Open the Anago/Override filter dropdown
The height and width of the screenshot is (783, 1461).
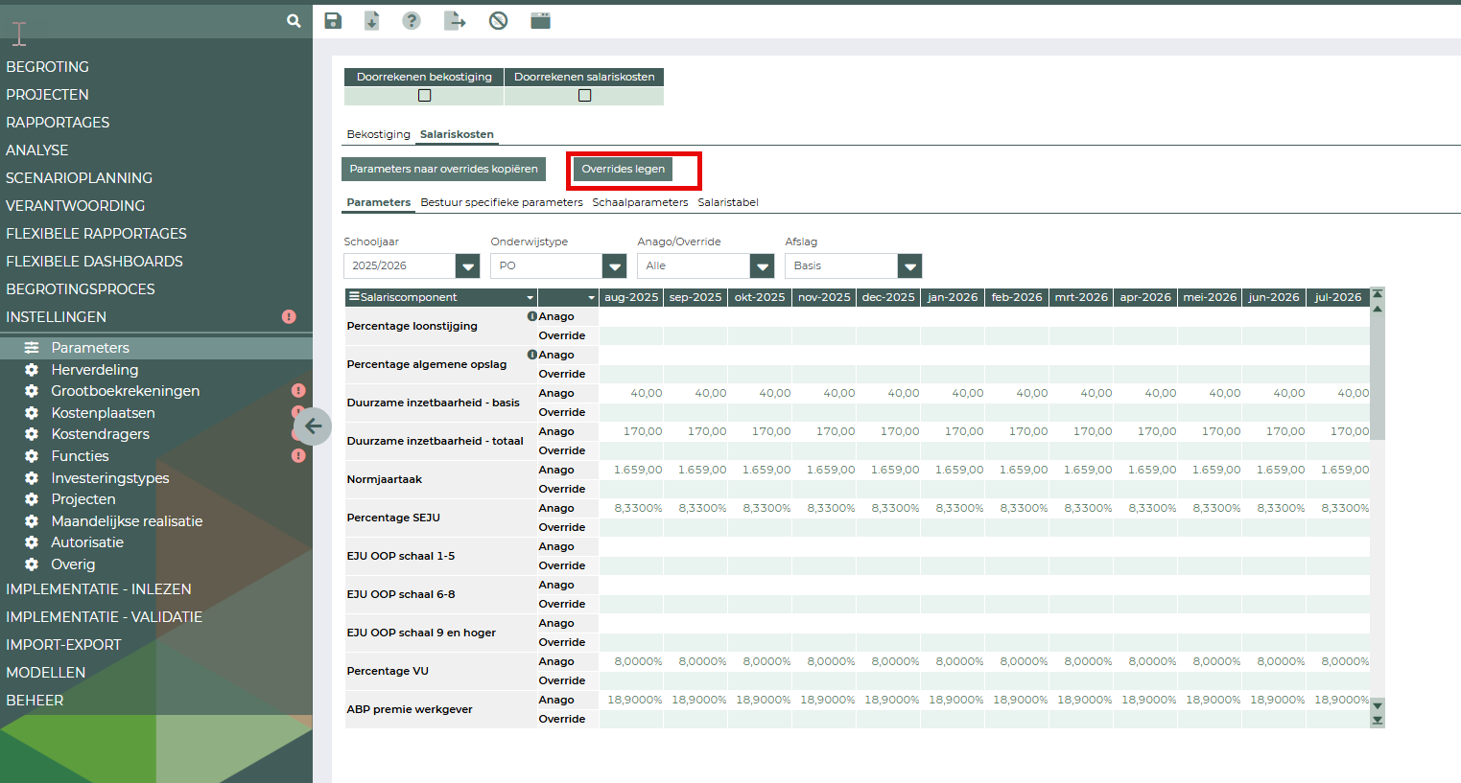click(x=762, y=266)
